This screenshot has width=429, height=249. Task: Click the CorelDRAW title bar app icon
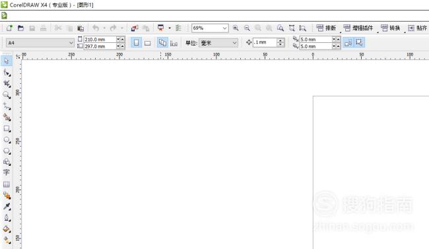[x=4, y=5]
